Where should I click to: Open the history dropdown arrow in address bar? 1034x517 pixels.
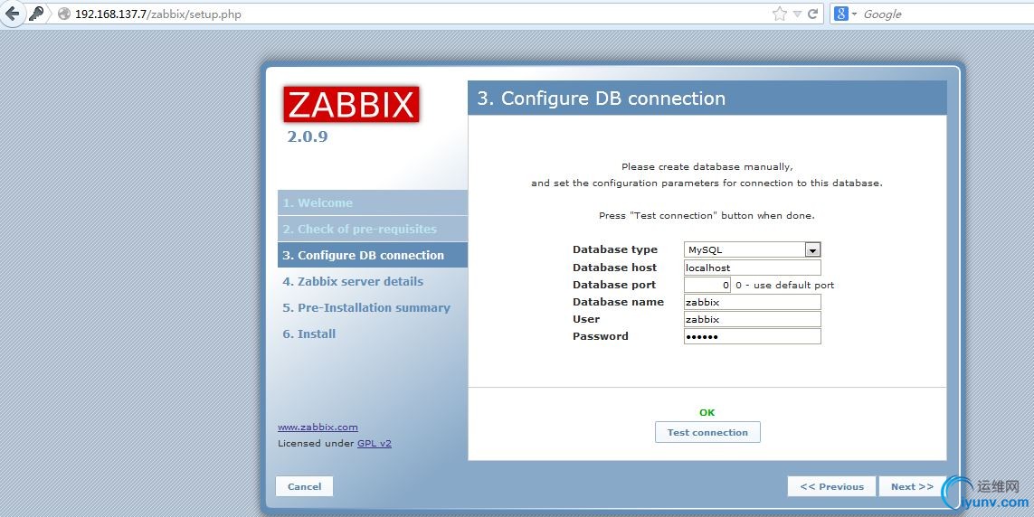[797, 14]
